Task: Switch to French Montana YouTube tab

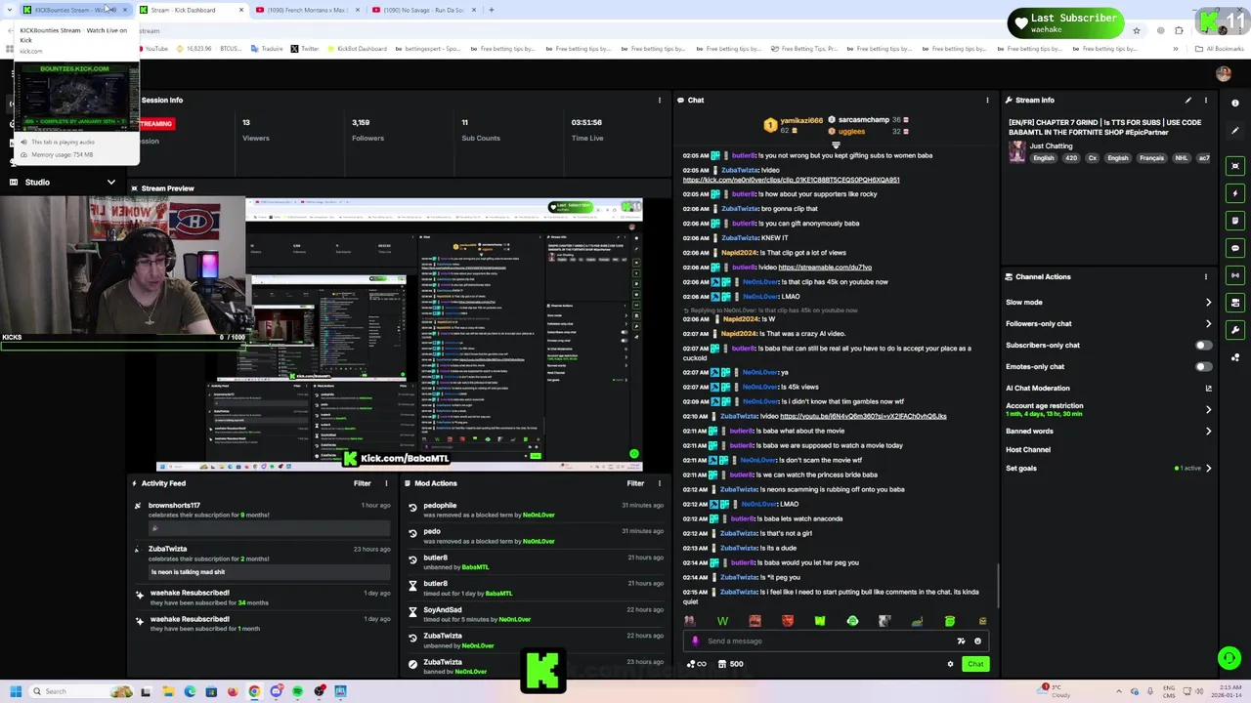Action: click(306, 10)
